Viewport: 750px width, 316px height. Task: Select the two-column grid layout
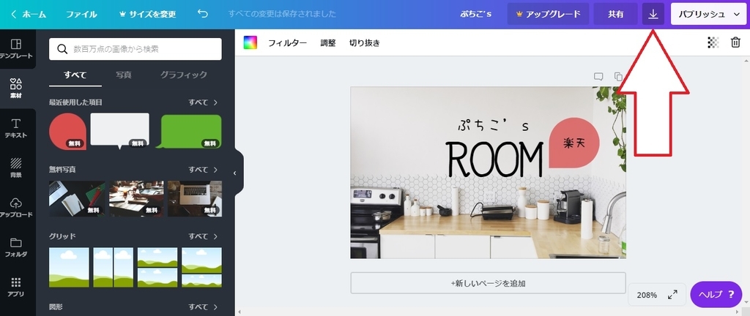click(x=113, y=267)
